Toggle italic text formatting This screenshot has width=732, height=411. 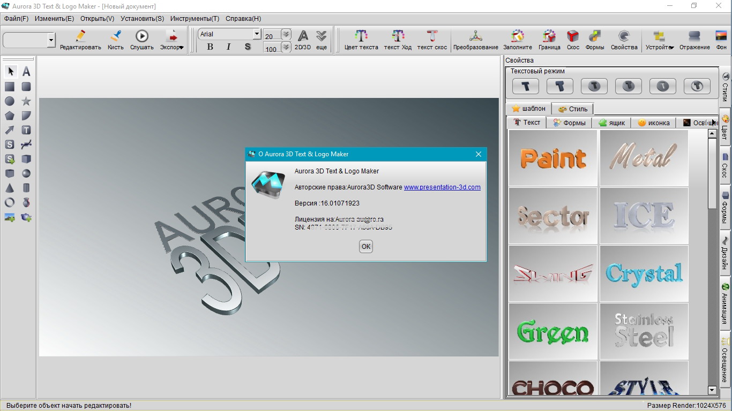tap(229, 47)
